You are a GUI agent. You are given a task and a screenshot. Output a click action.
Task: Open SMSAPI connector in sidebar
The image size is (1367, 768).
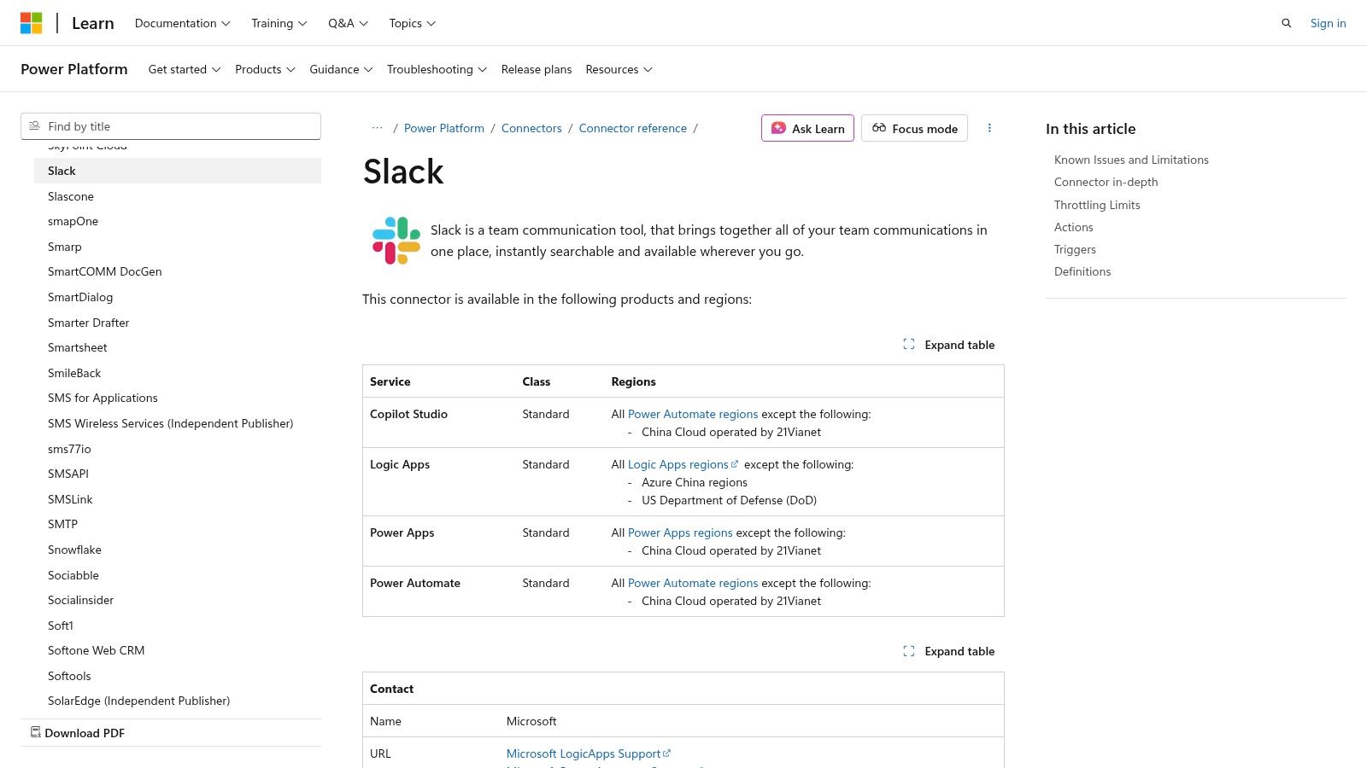tap(68, 474)
